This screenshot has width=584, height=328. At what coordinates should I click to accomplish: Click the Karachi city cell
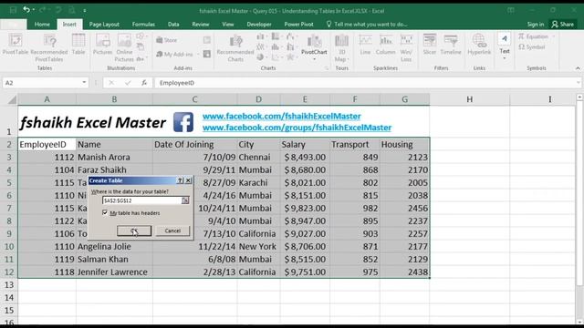[x=258, y=183]
